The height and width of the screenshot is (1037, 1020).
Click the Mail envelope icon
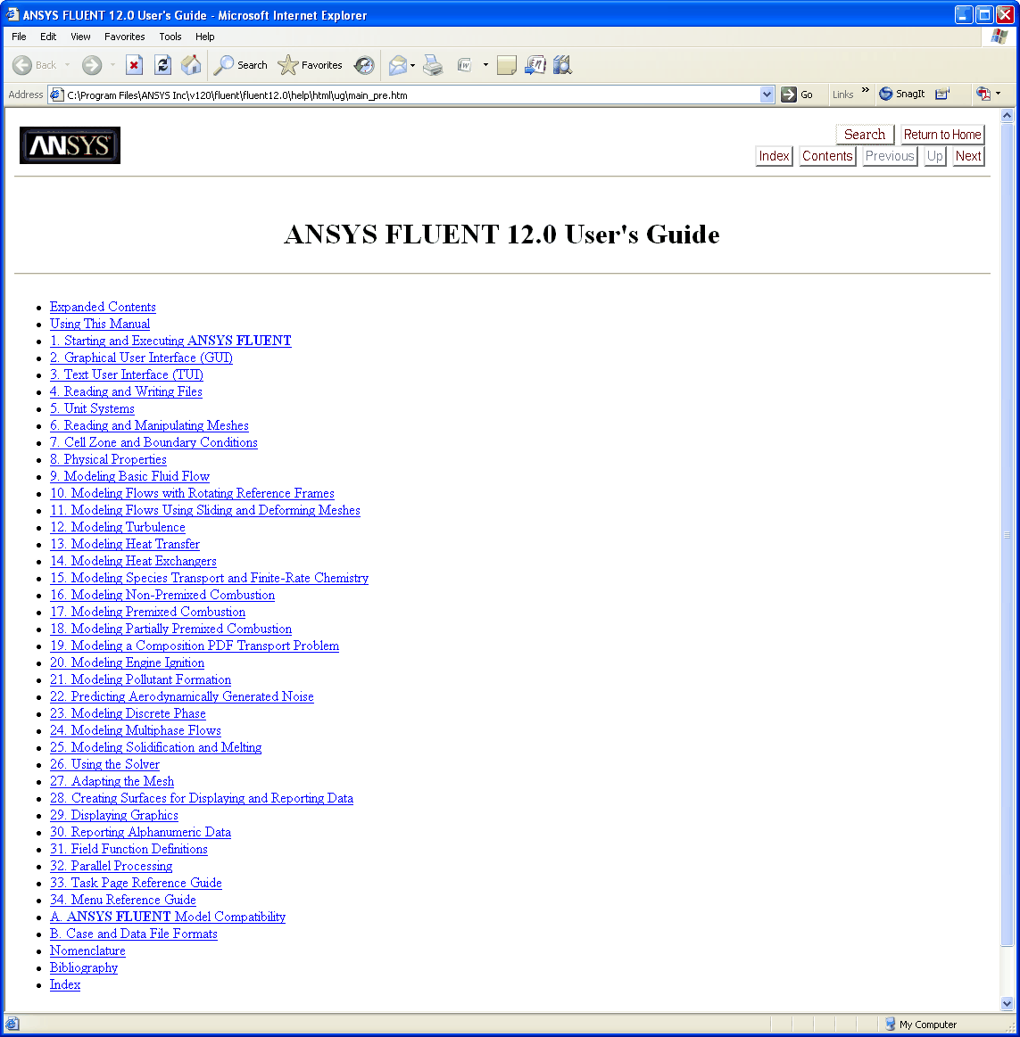click(x=398, y=65)
